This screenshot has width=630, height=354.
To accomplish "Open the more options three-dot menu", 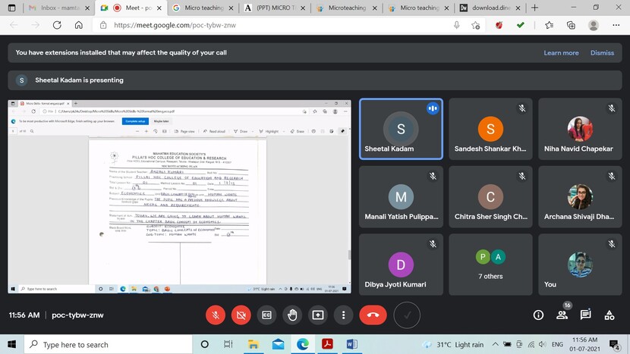I will (343, 315).
